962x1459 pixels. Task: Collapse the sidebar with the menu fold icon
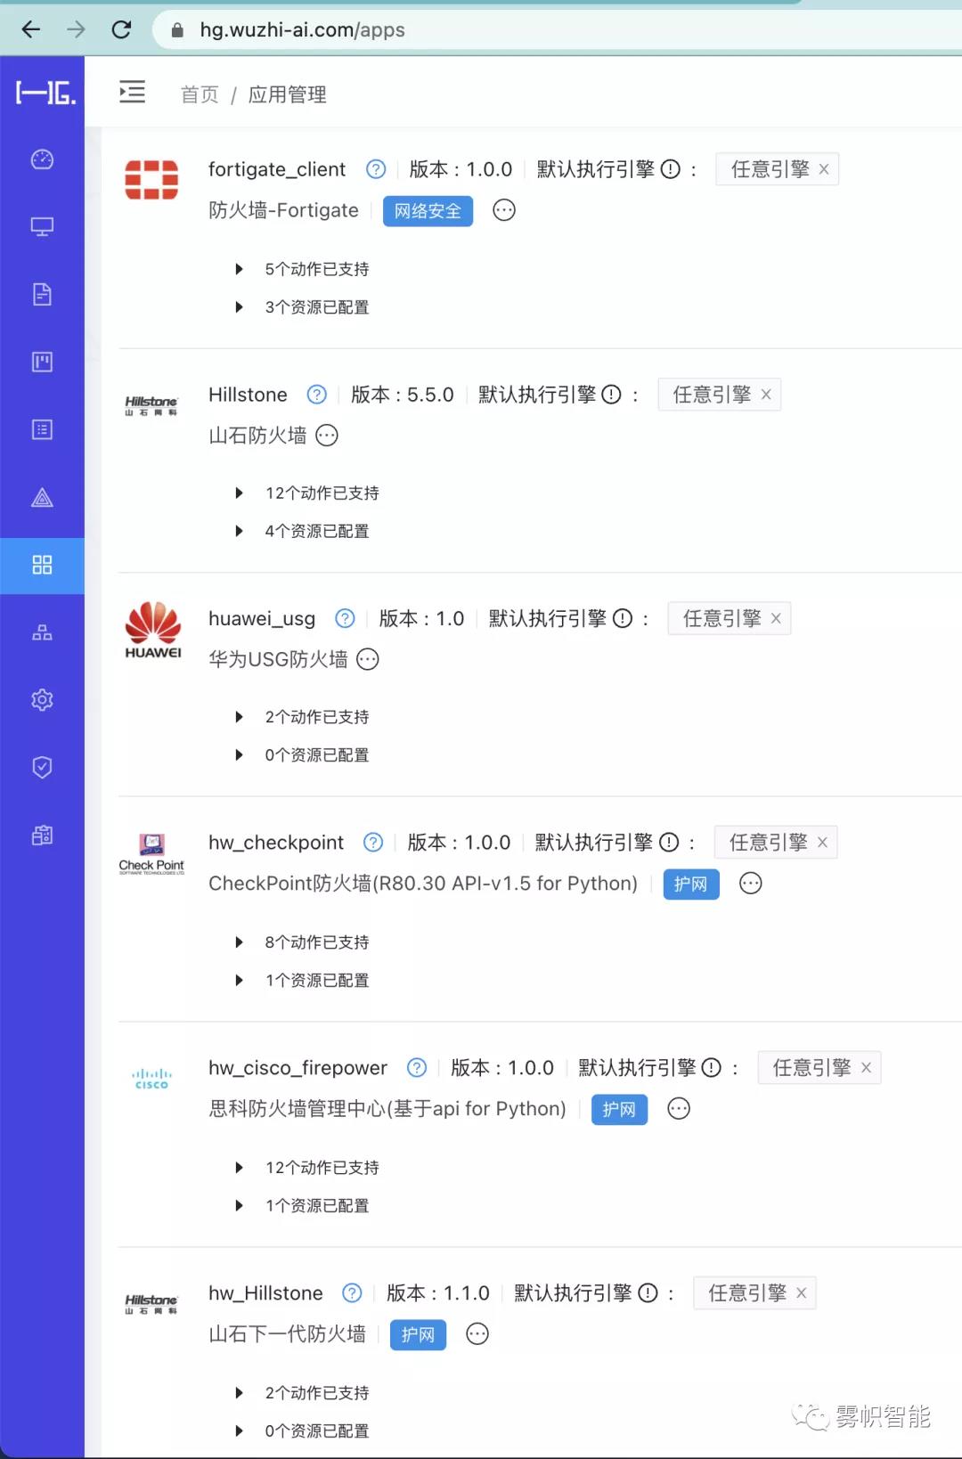[132, 92]
